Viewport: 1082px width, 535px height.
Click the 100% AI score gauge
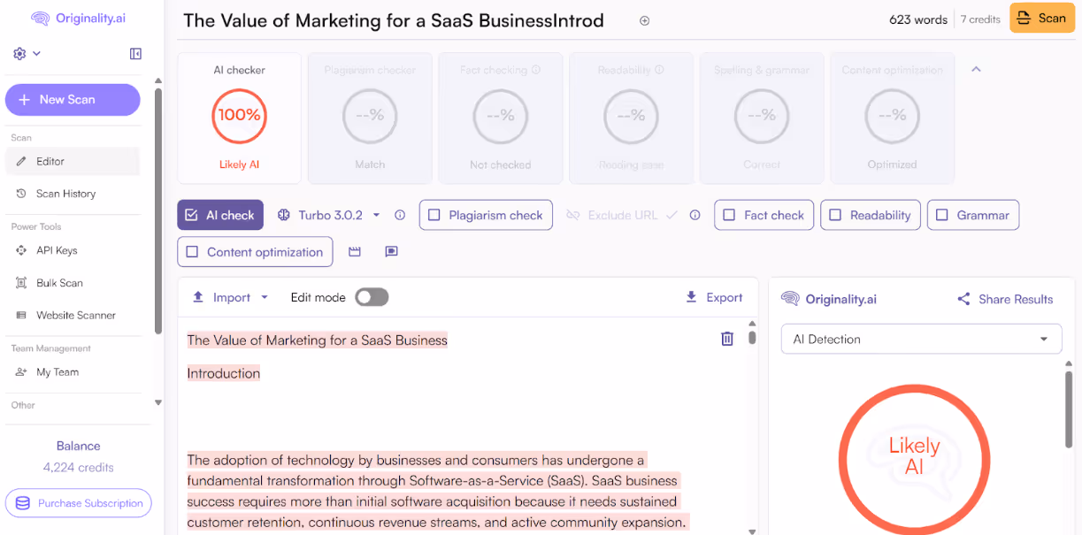(x=240, y=115)
